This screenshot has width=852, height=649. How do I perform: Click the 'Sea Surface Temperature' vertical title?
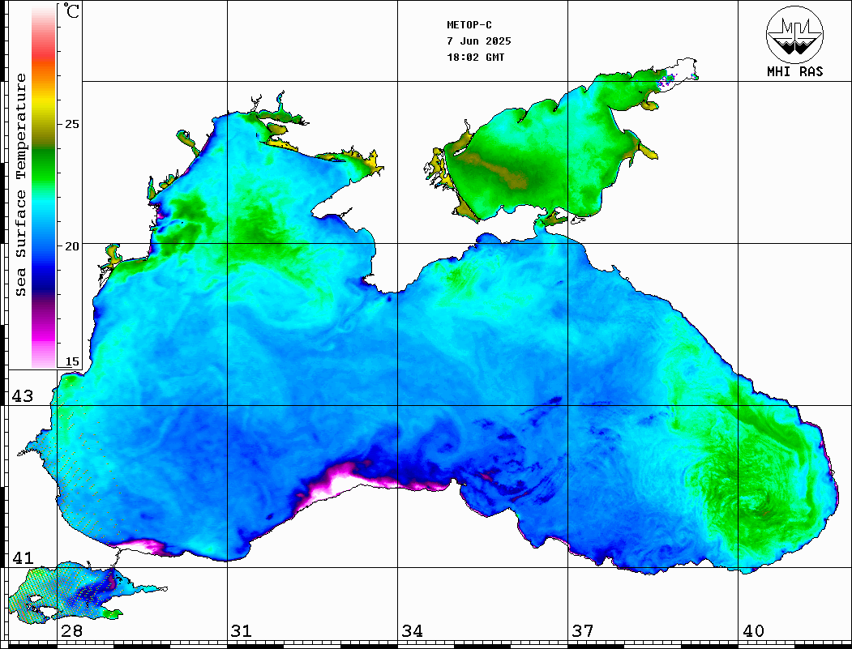pos(20,185)
